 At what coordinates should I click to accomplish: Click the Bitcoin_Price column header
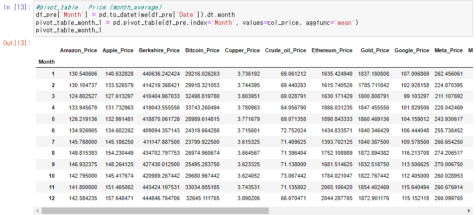pos(202,51)
